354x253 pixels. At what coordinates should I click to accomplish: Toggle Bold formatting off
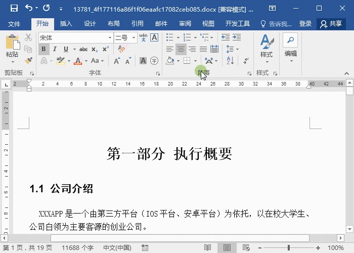click(x=44, y=49)
